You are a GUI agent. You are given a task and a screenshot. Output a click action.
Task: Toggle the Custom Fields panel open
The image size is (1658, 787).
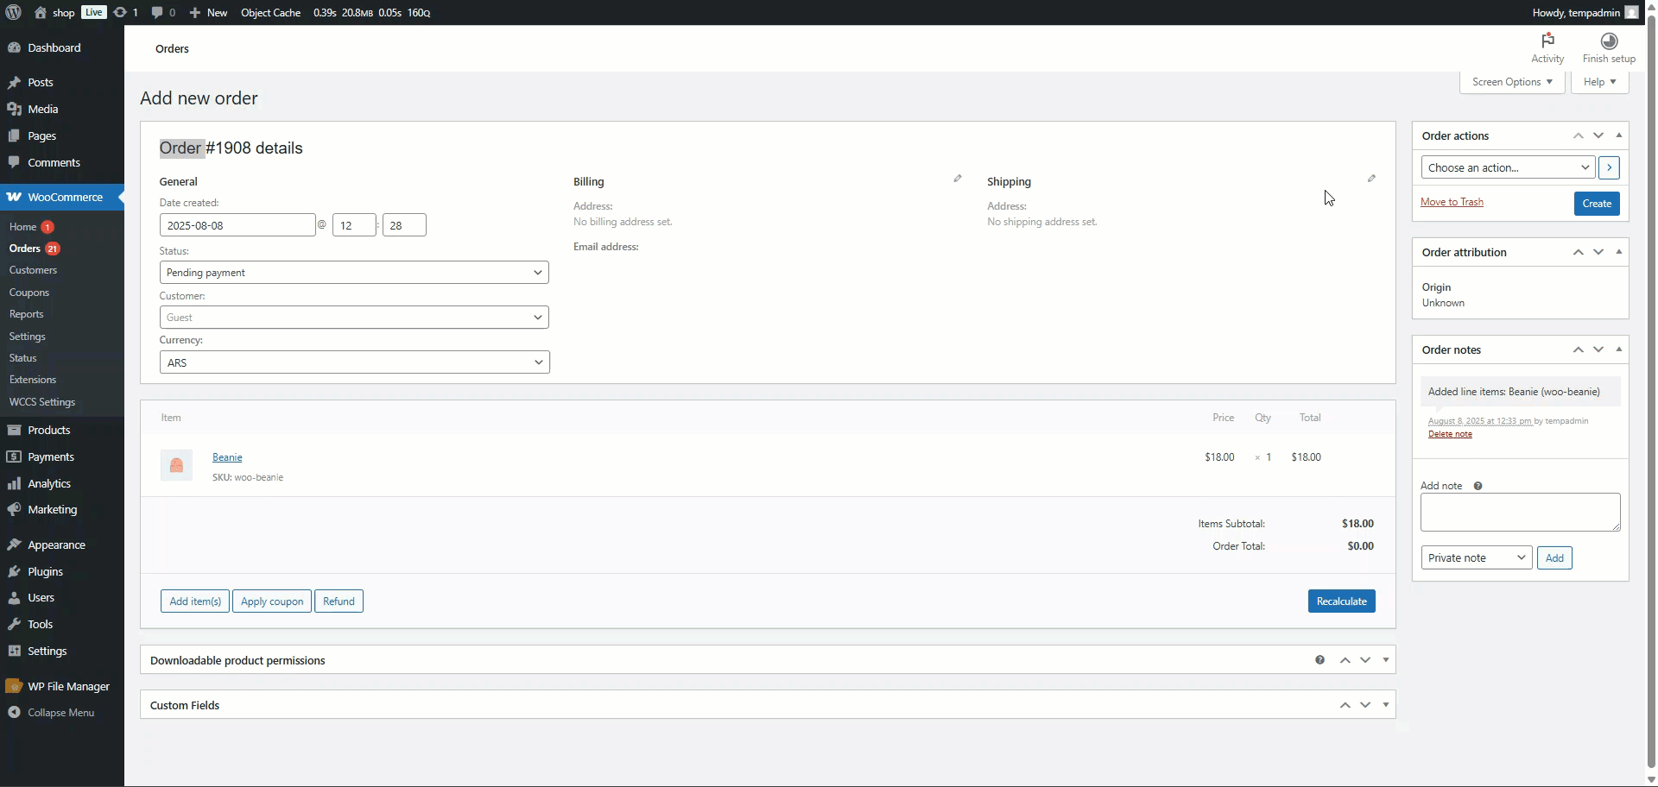pyautogui.click(x=1385, y=705)
